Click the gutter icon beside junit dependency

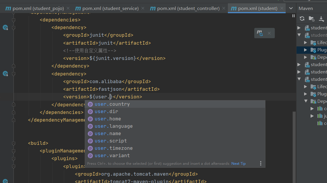pyautogui.click(x=5, y=28)
